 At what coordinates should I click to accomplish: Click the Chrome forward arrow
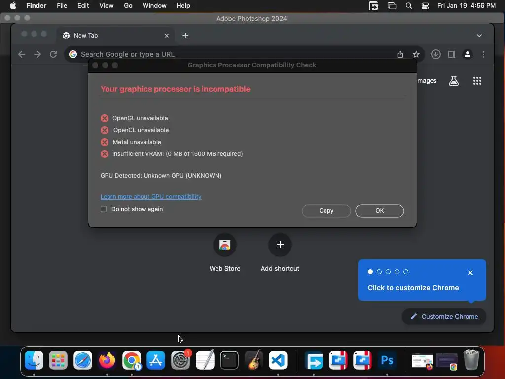click(37, 54)
